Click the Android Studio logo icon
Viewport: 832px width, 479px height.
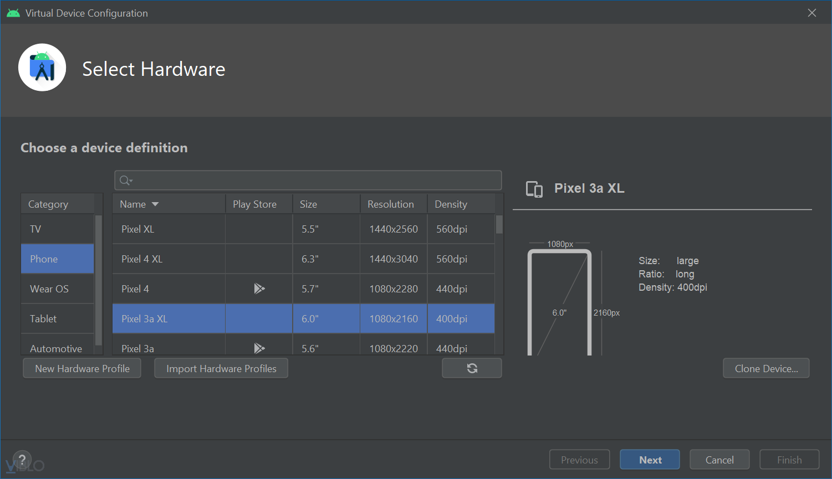click(x=42, y=68)
